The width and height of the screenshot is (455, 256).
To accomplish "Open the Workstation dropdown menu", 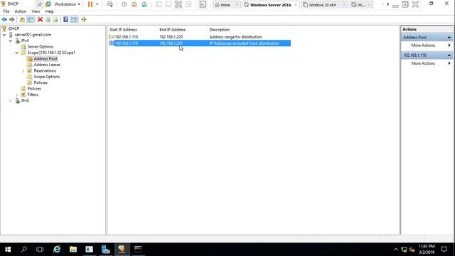I will point(67,4).
